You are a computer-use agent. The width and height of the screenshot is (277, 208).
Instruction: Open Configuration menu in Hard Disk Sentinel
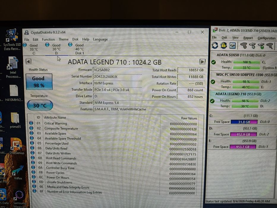click(x=266, y=38)
